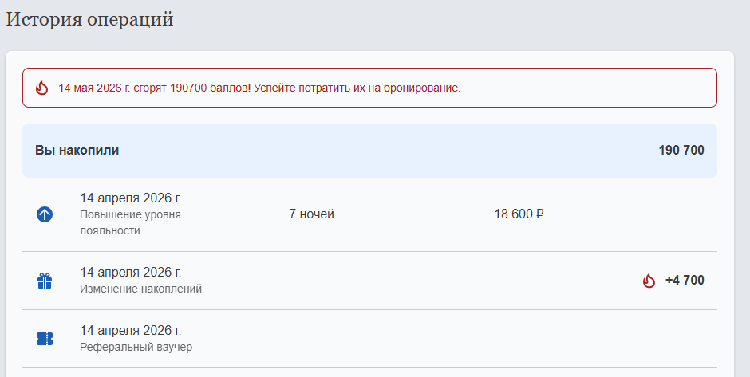Click the date above "Повышение уровня лояльности"
The image size is (750, 377).
point(131,198)
